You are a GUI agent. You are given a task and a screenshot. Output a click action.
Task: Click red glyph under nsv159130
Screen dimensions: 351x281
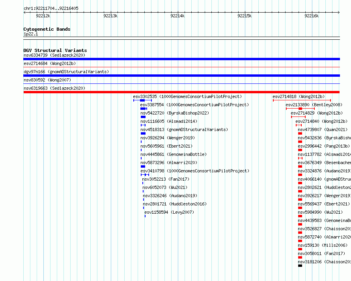coord(300,249)
